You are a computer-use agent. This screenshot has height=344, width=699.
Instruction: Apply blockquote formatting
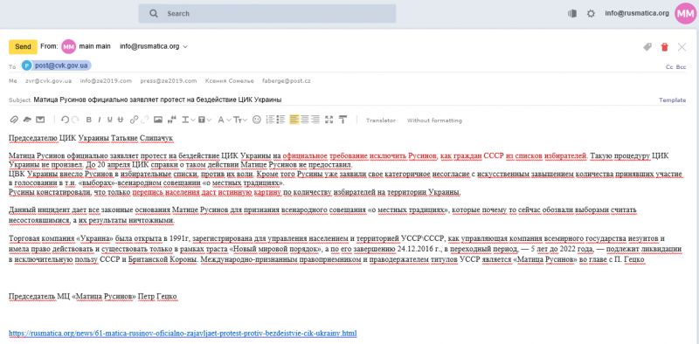coord(171,120)
